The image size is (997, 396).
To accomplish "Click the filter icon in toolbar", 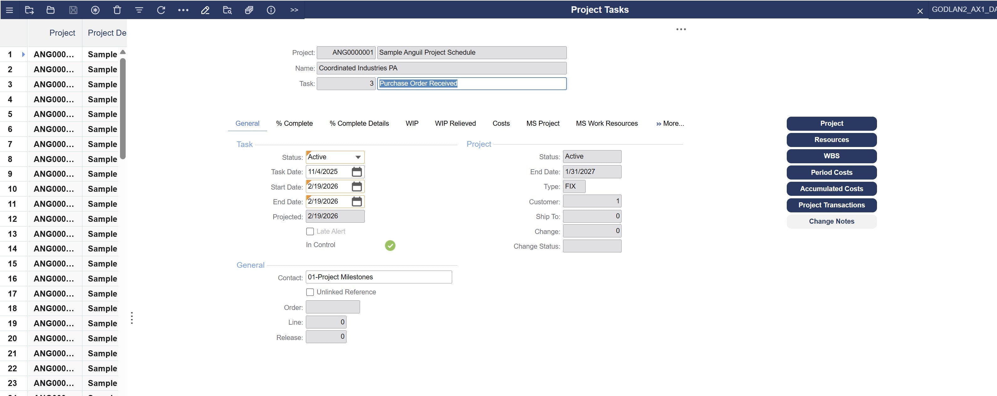I will pos(139,10).
